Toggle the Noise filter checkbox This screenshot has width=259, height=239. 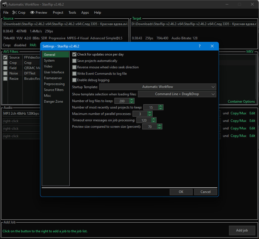(5, 73)
